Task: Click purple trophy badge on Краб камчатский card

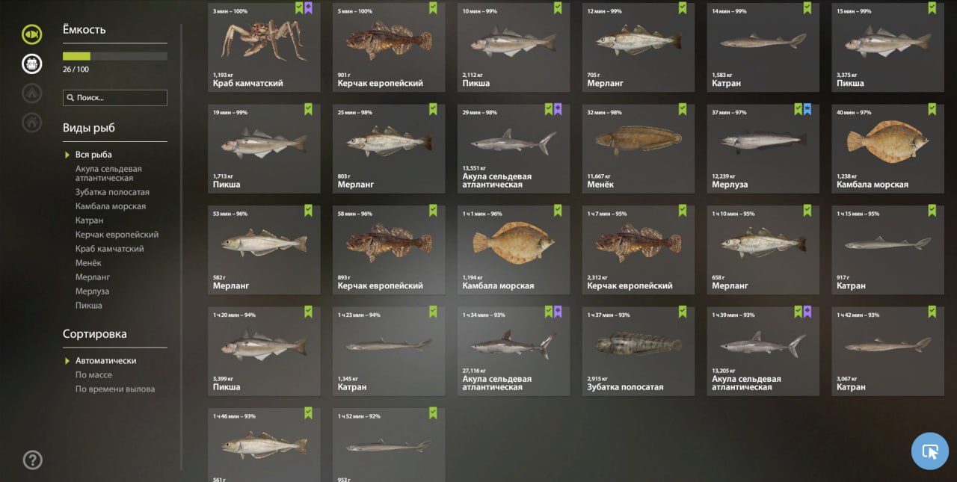Action: click(x=308, y=7)
